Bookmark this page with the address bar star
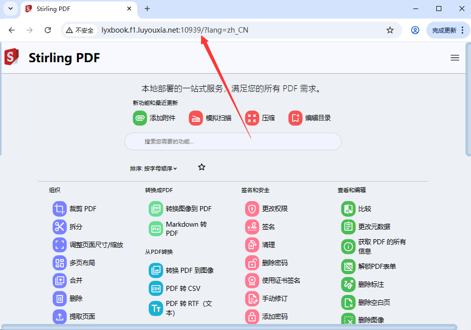The width and height of the screenshot is (471, 330). tap(390, 30)
